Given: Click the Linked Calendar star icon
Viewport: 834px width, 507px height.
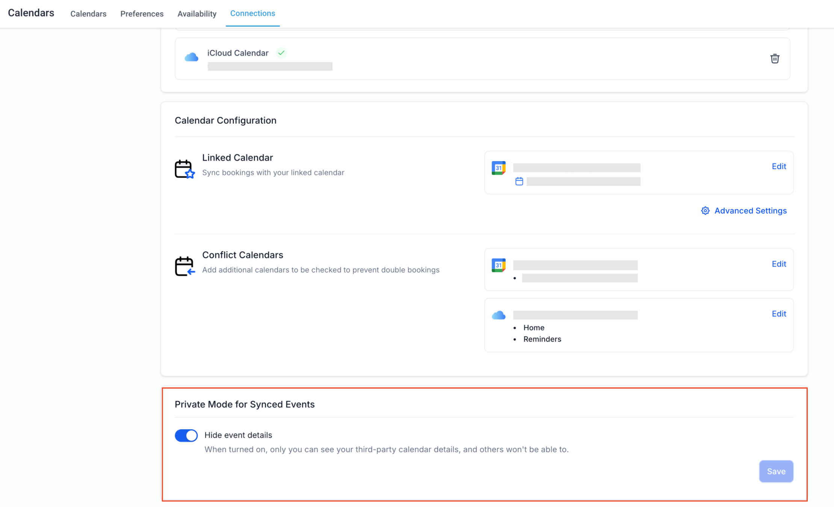Looking at the screenshot, I should click(184, 169).
